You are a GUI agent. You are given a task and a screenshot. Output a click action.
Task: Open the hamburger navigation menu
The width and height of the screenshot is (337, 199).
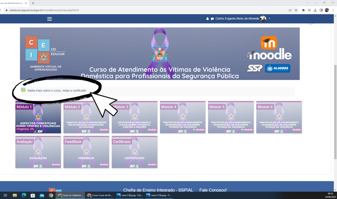pos(50,19)
